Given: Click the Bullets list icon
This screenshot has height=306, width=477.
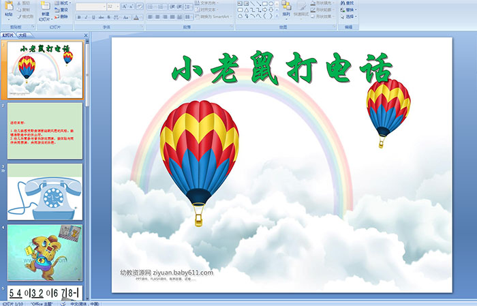Looking at the screenshot, I should click(x=151, y=6).
